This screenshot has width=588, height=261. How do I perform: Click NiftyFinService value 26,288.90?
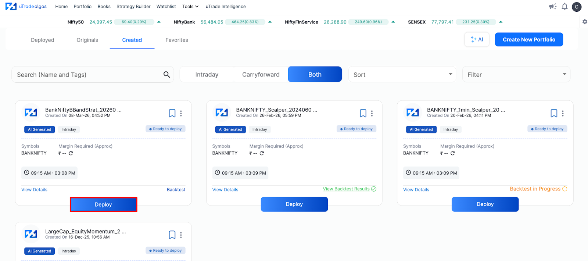click(335, 22)
